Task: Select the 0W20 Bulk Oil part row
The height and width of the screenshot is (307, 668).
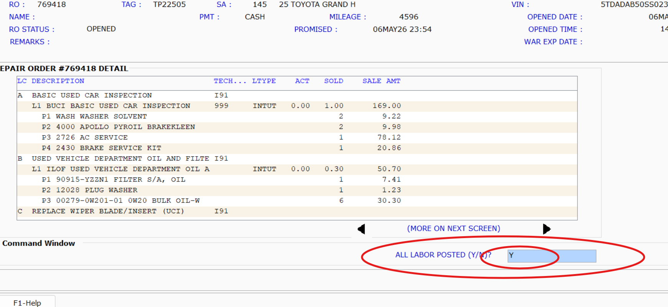Action: (x=297, y=201)
